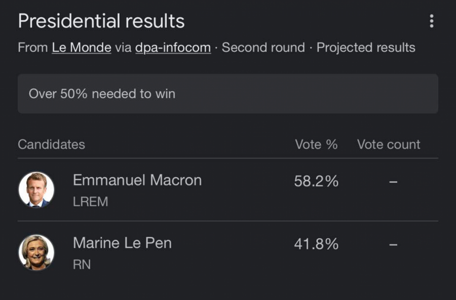Click the Vote count column header
456x300 pixels.
pos(389,144)
